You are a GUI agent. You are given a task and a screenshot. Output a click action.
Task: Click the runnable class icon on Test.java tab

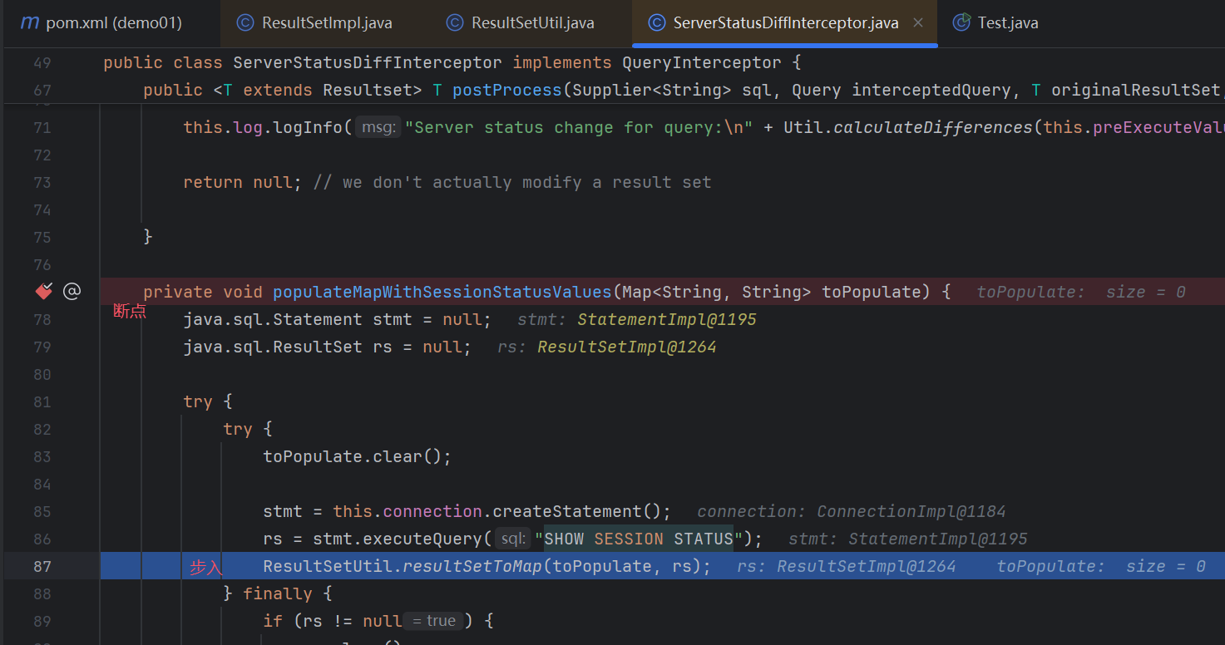(x=961, y=22)
